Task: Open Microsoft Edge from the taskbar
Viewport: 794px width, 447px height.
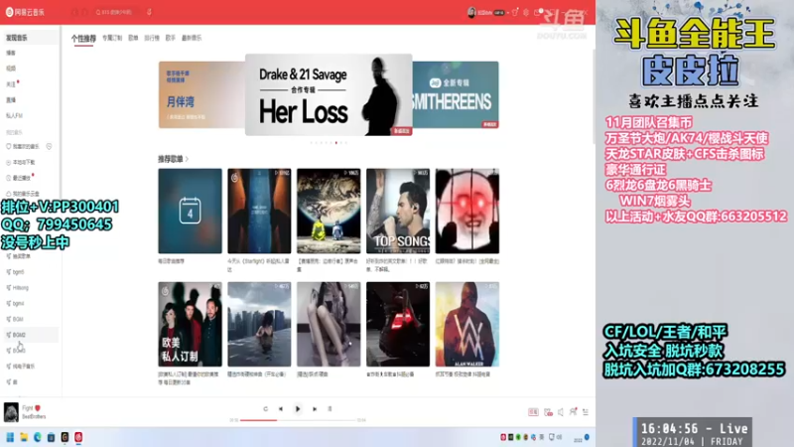Action: pyautogui.click(x=38, y=437)
